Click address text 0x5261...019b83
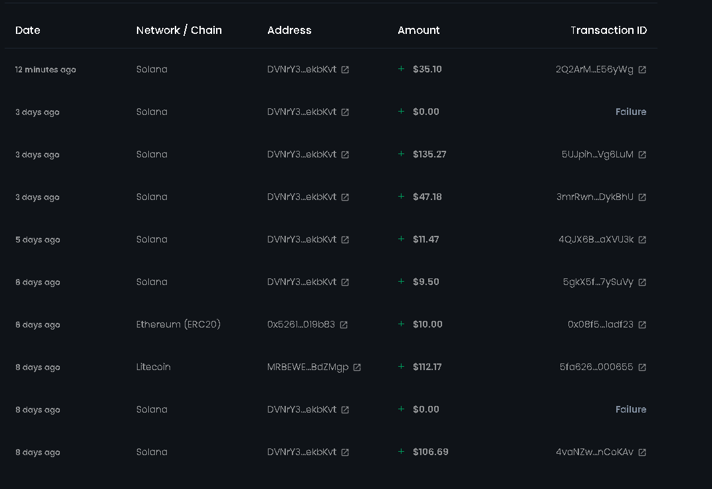The image size is (712, 489). [301, 324]
